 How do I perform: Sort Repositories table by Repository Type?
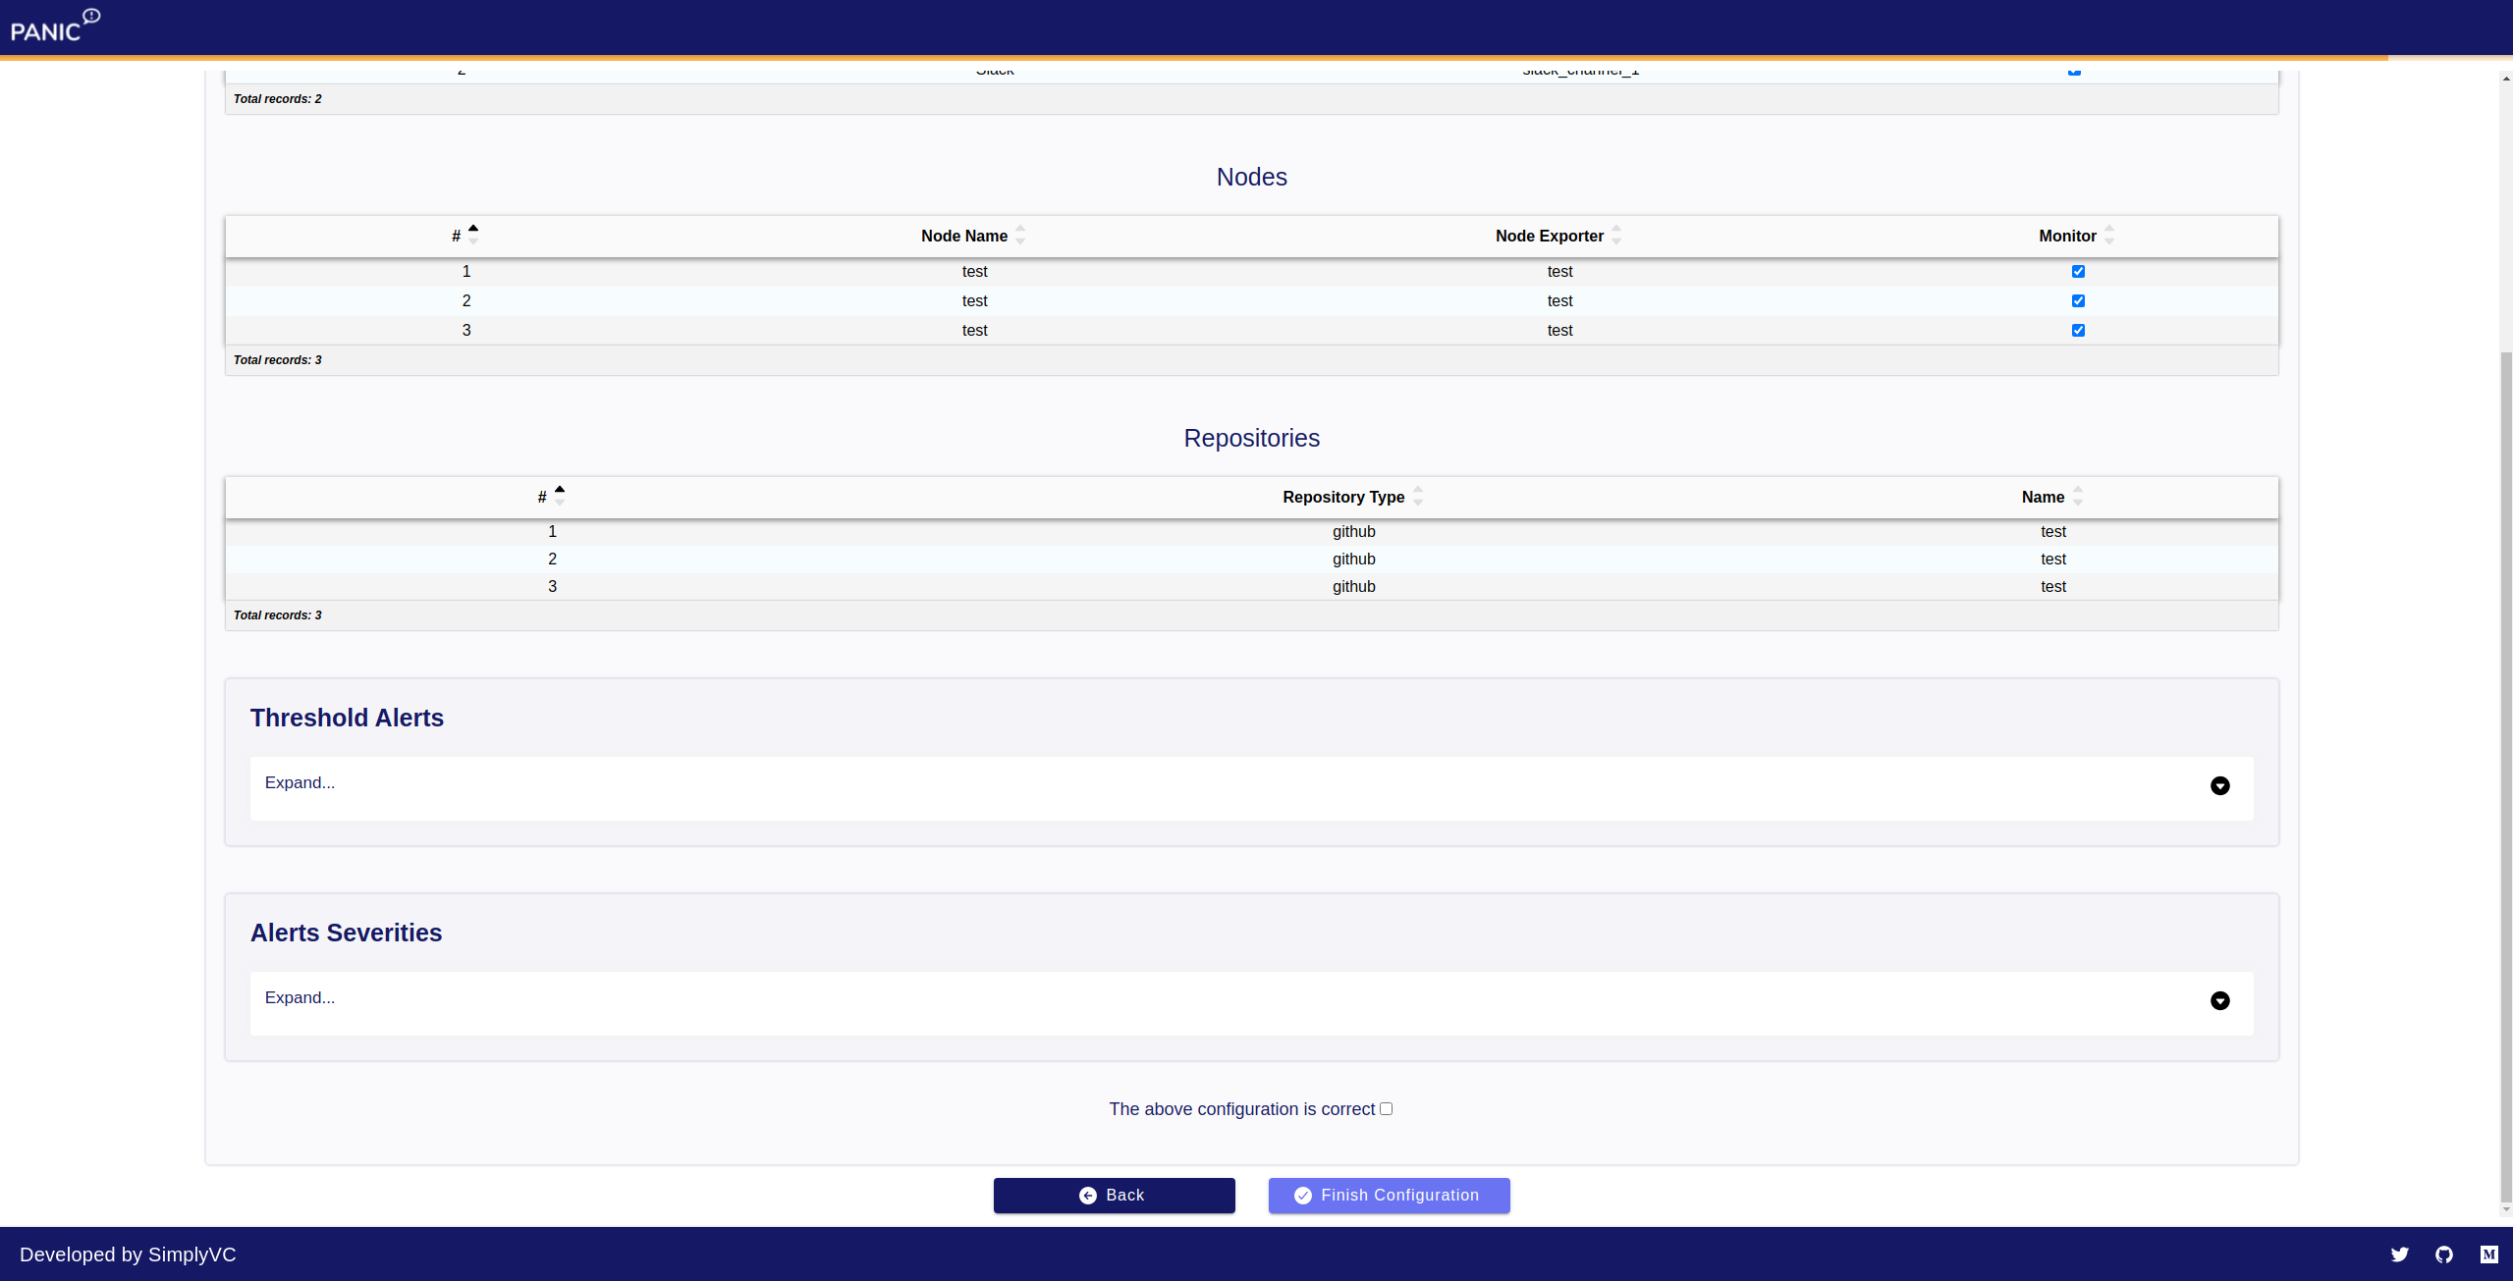(x=1343, y=497)
